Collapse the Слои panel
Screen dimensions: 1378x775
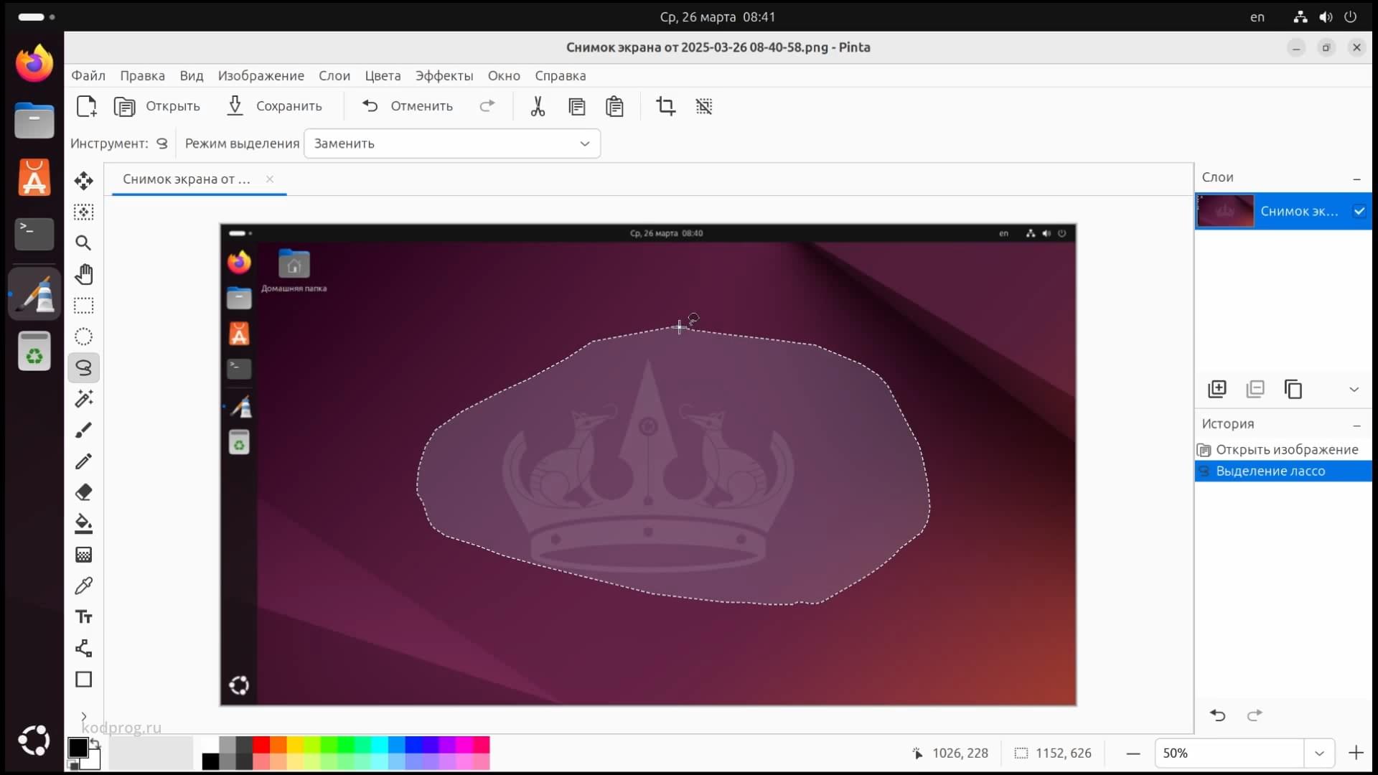[x=1356, y=178]
